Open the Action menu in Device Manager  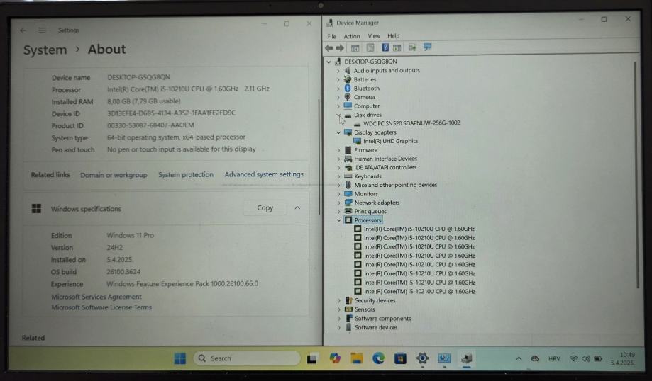point(352,36)
